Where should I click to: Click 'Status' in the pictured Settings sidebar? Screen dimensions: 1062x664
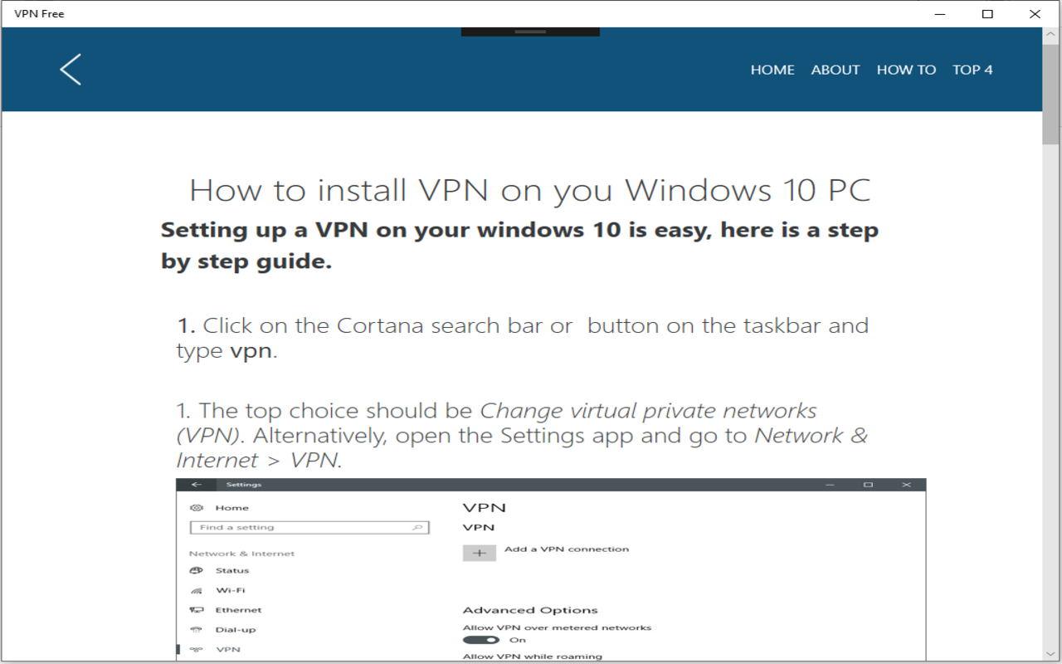232,570
